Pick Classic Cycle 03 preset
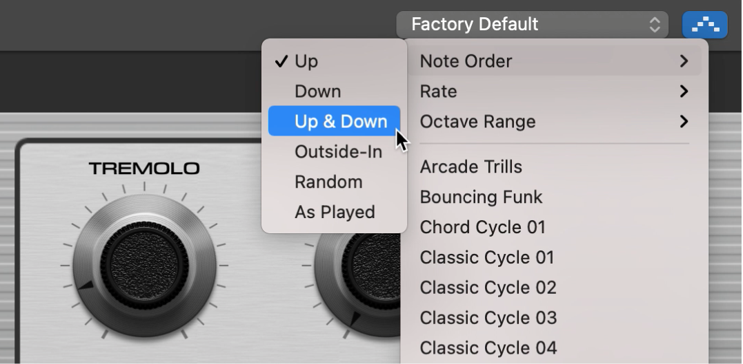Screen dimensions: 743x364 tap(488, 319)
